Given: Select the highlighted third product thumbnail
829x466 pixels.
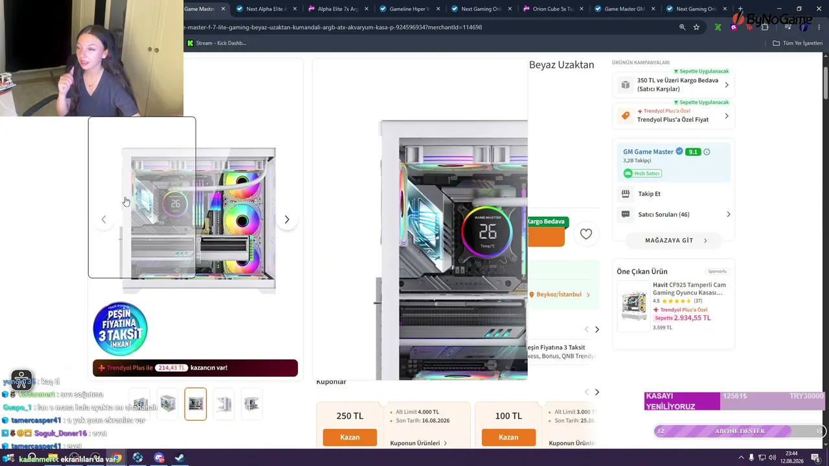Looking at the screenshot, I should (196, 404).
